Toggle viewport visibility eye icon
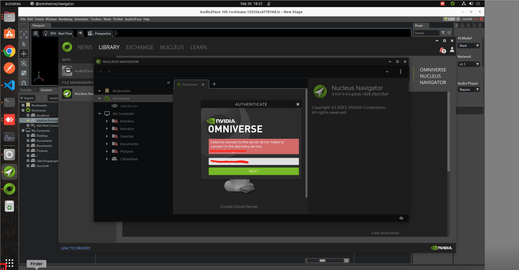519x270 pixels. (x=80, y=33)
